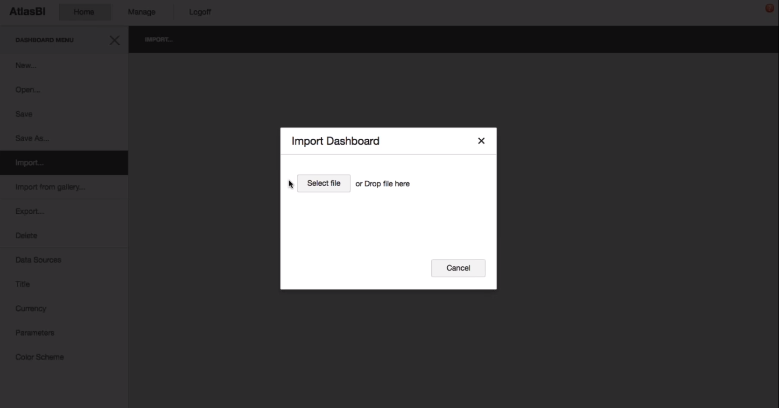The height and width of the screenshot is (408, 779).
Task: Click the AtlasBI logo
Action: [x=28, y=12]
